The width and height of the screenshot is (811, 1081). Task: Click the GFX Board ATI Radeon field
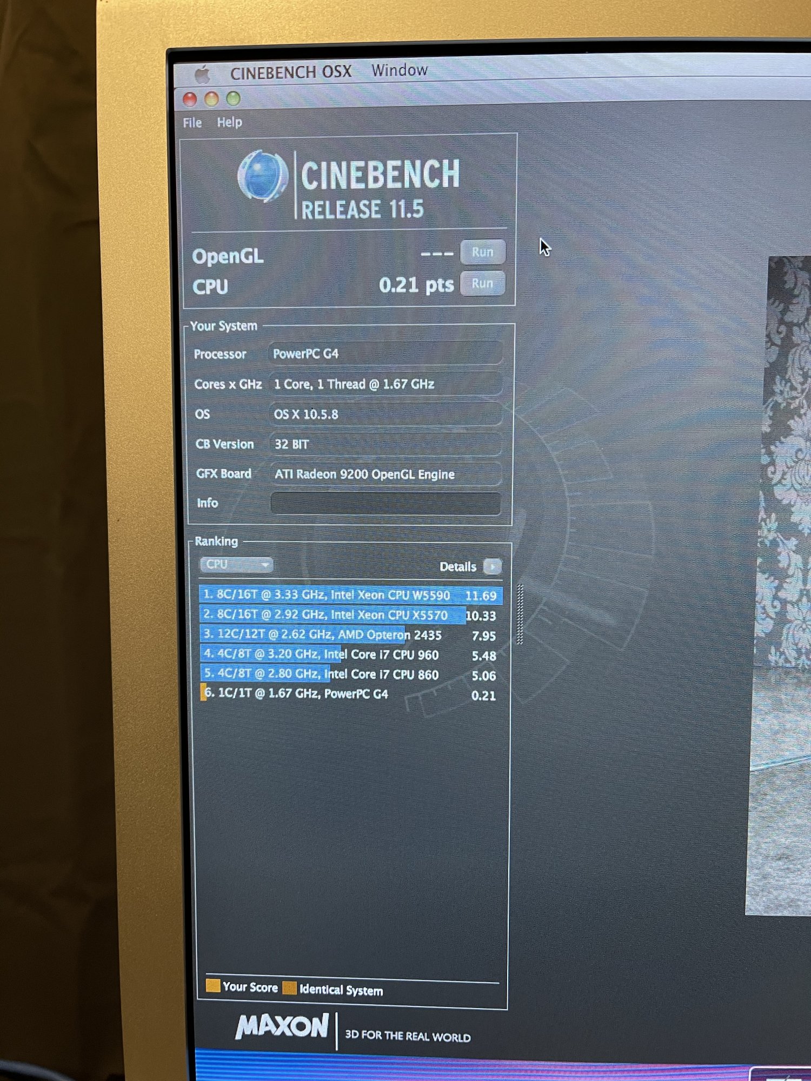click(x=385, y=474)
